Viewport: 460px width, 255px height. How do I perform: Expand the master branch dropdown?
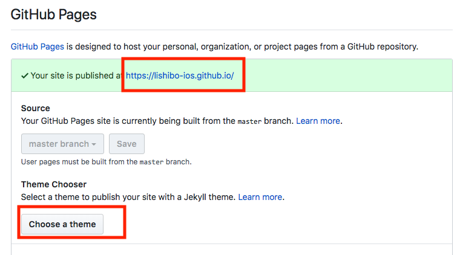pos(62,144)
